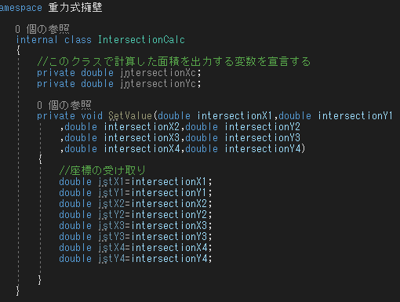Click the IntersectionCalc class name

pyautogui.click(x=141, y=40)
